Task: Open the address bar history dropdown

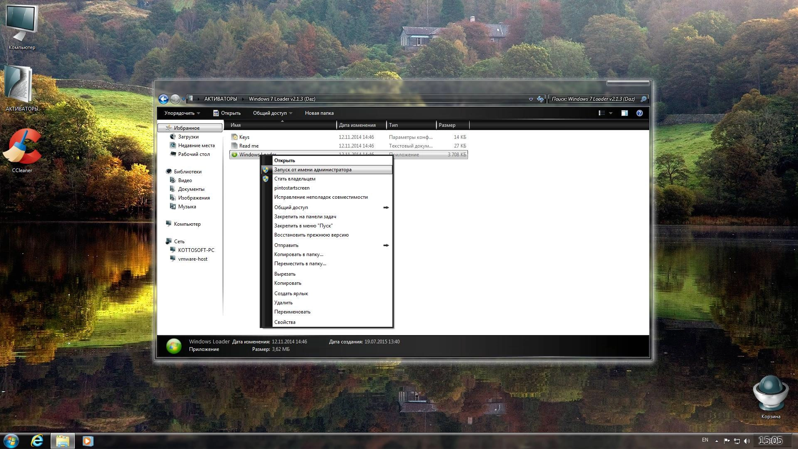Action: tap(531, 99)
